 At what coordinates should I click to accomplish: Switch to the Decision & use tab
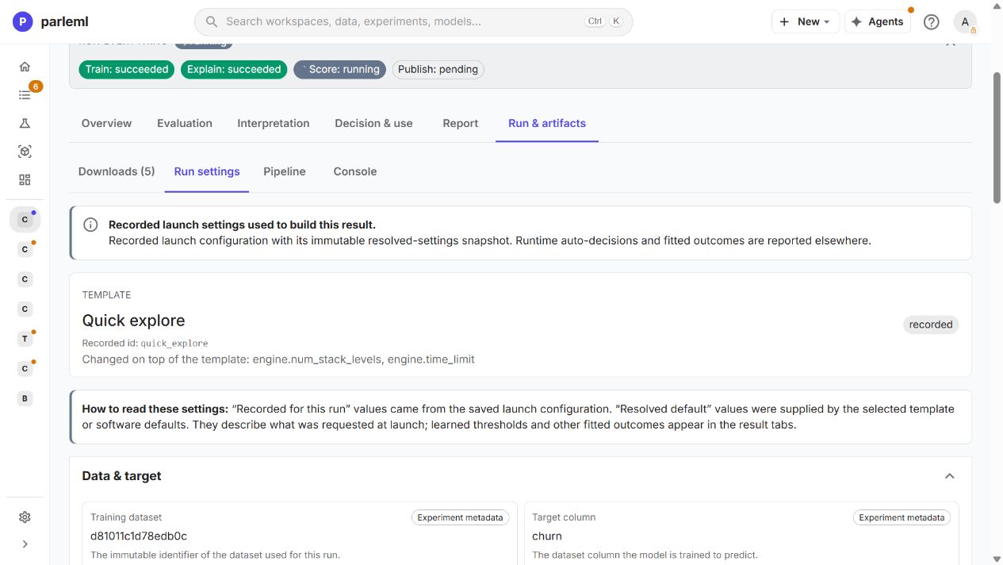pos(373,123)
